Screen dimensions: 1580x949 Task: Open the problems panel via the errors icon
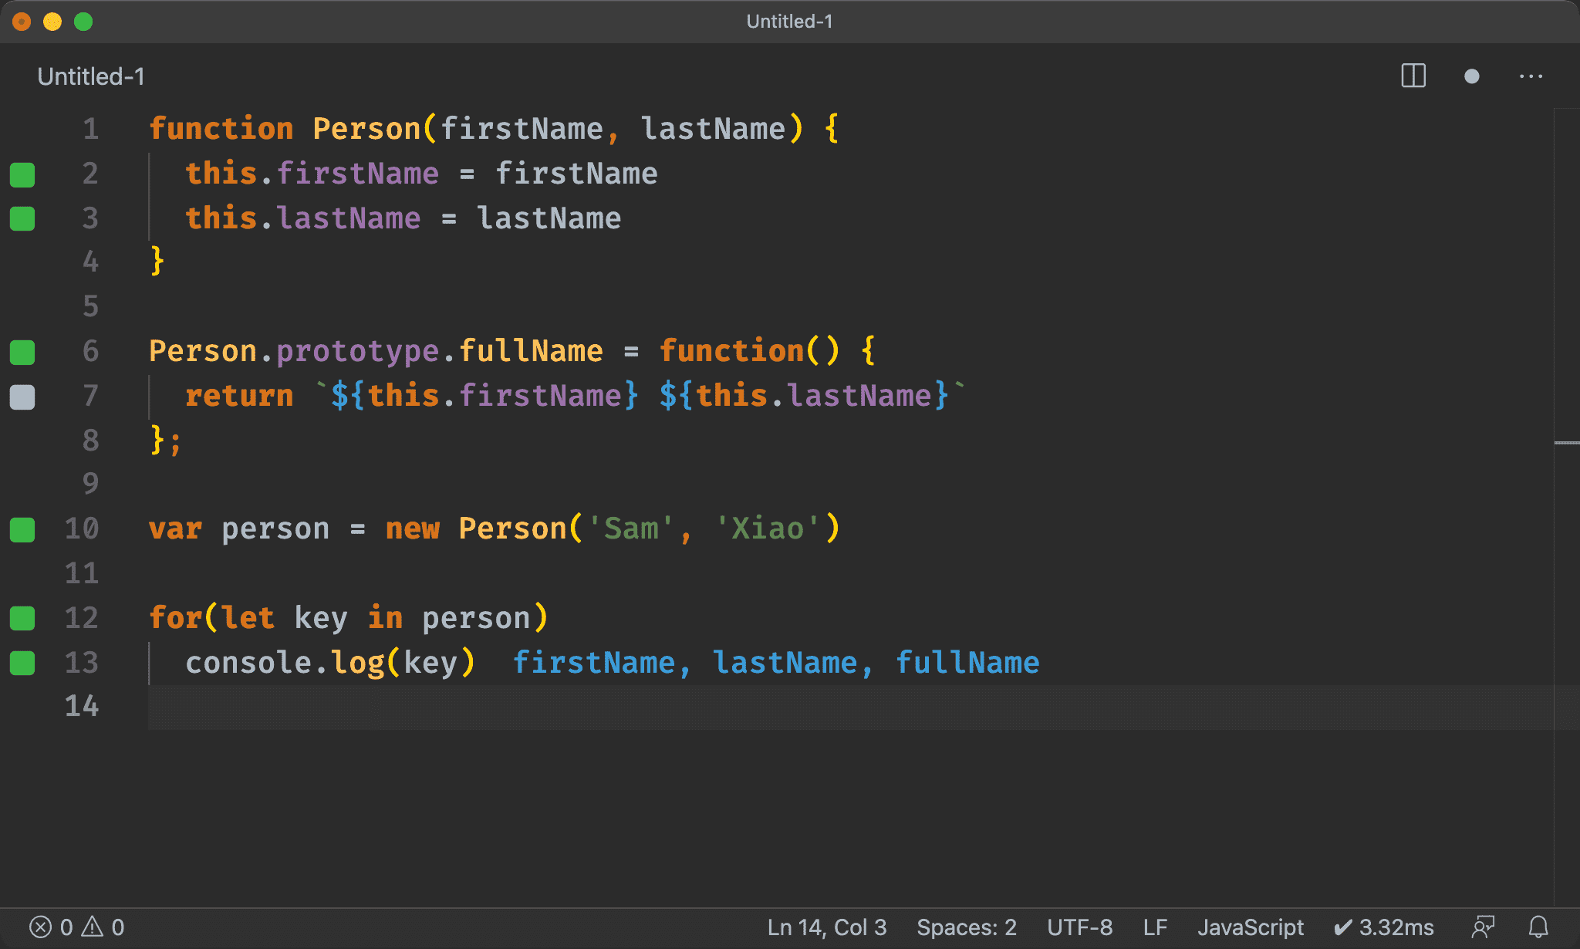(x=41, y=927)
